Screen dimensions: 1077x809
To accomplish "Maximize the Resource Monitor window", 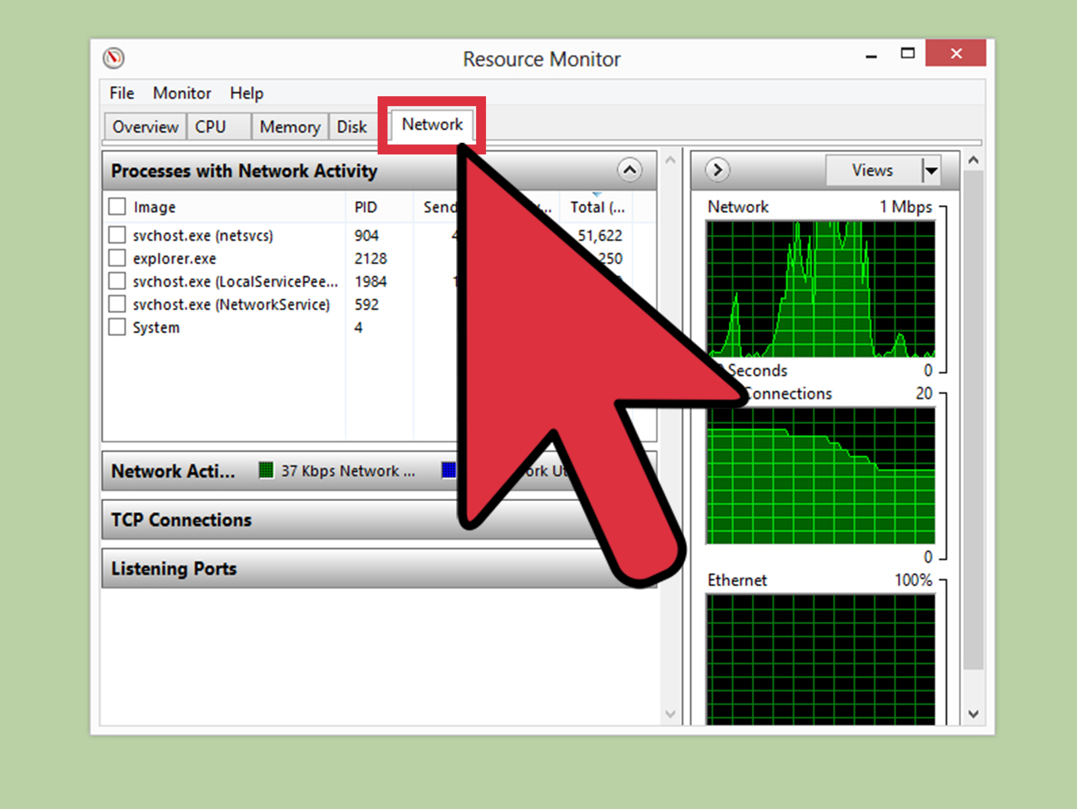I will click(907, 53).
